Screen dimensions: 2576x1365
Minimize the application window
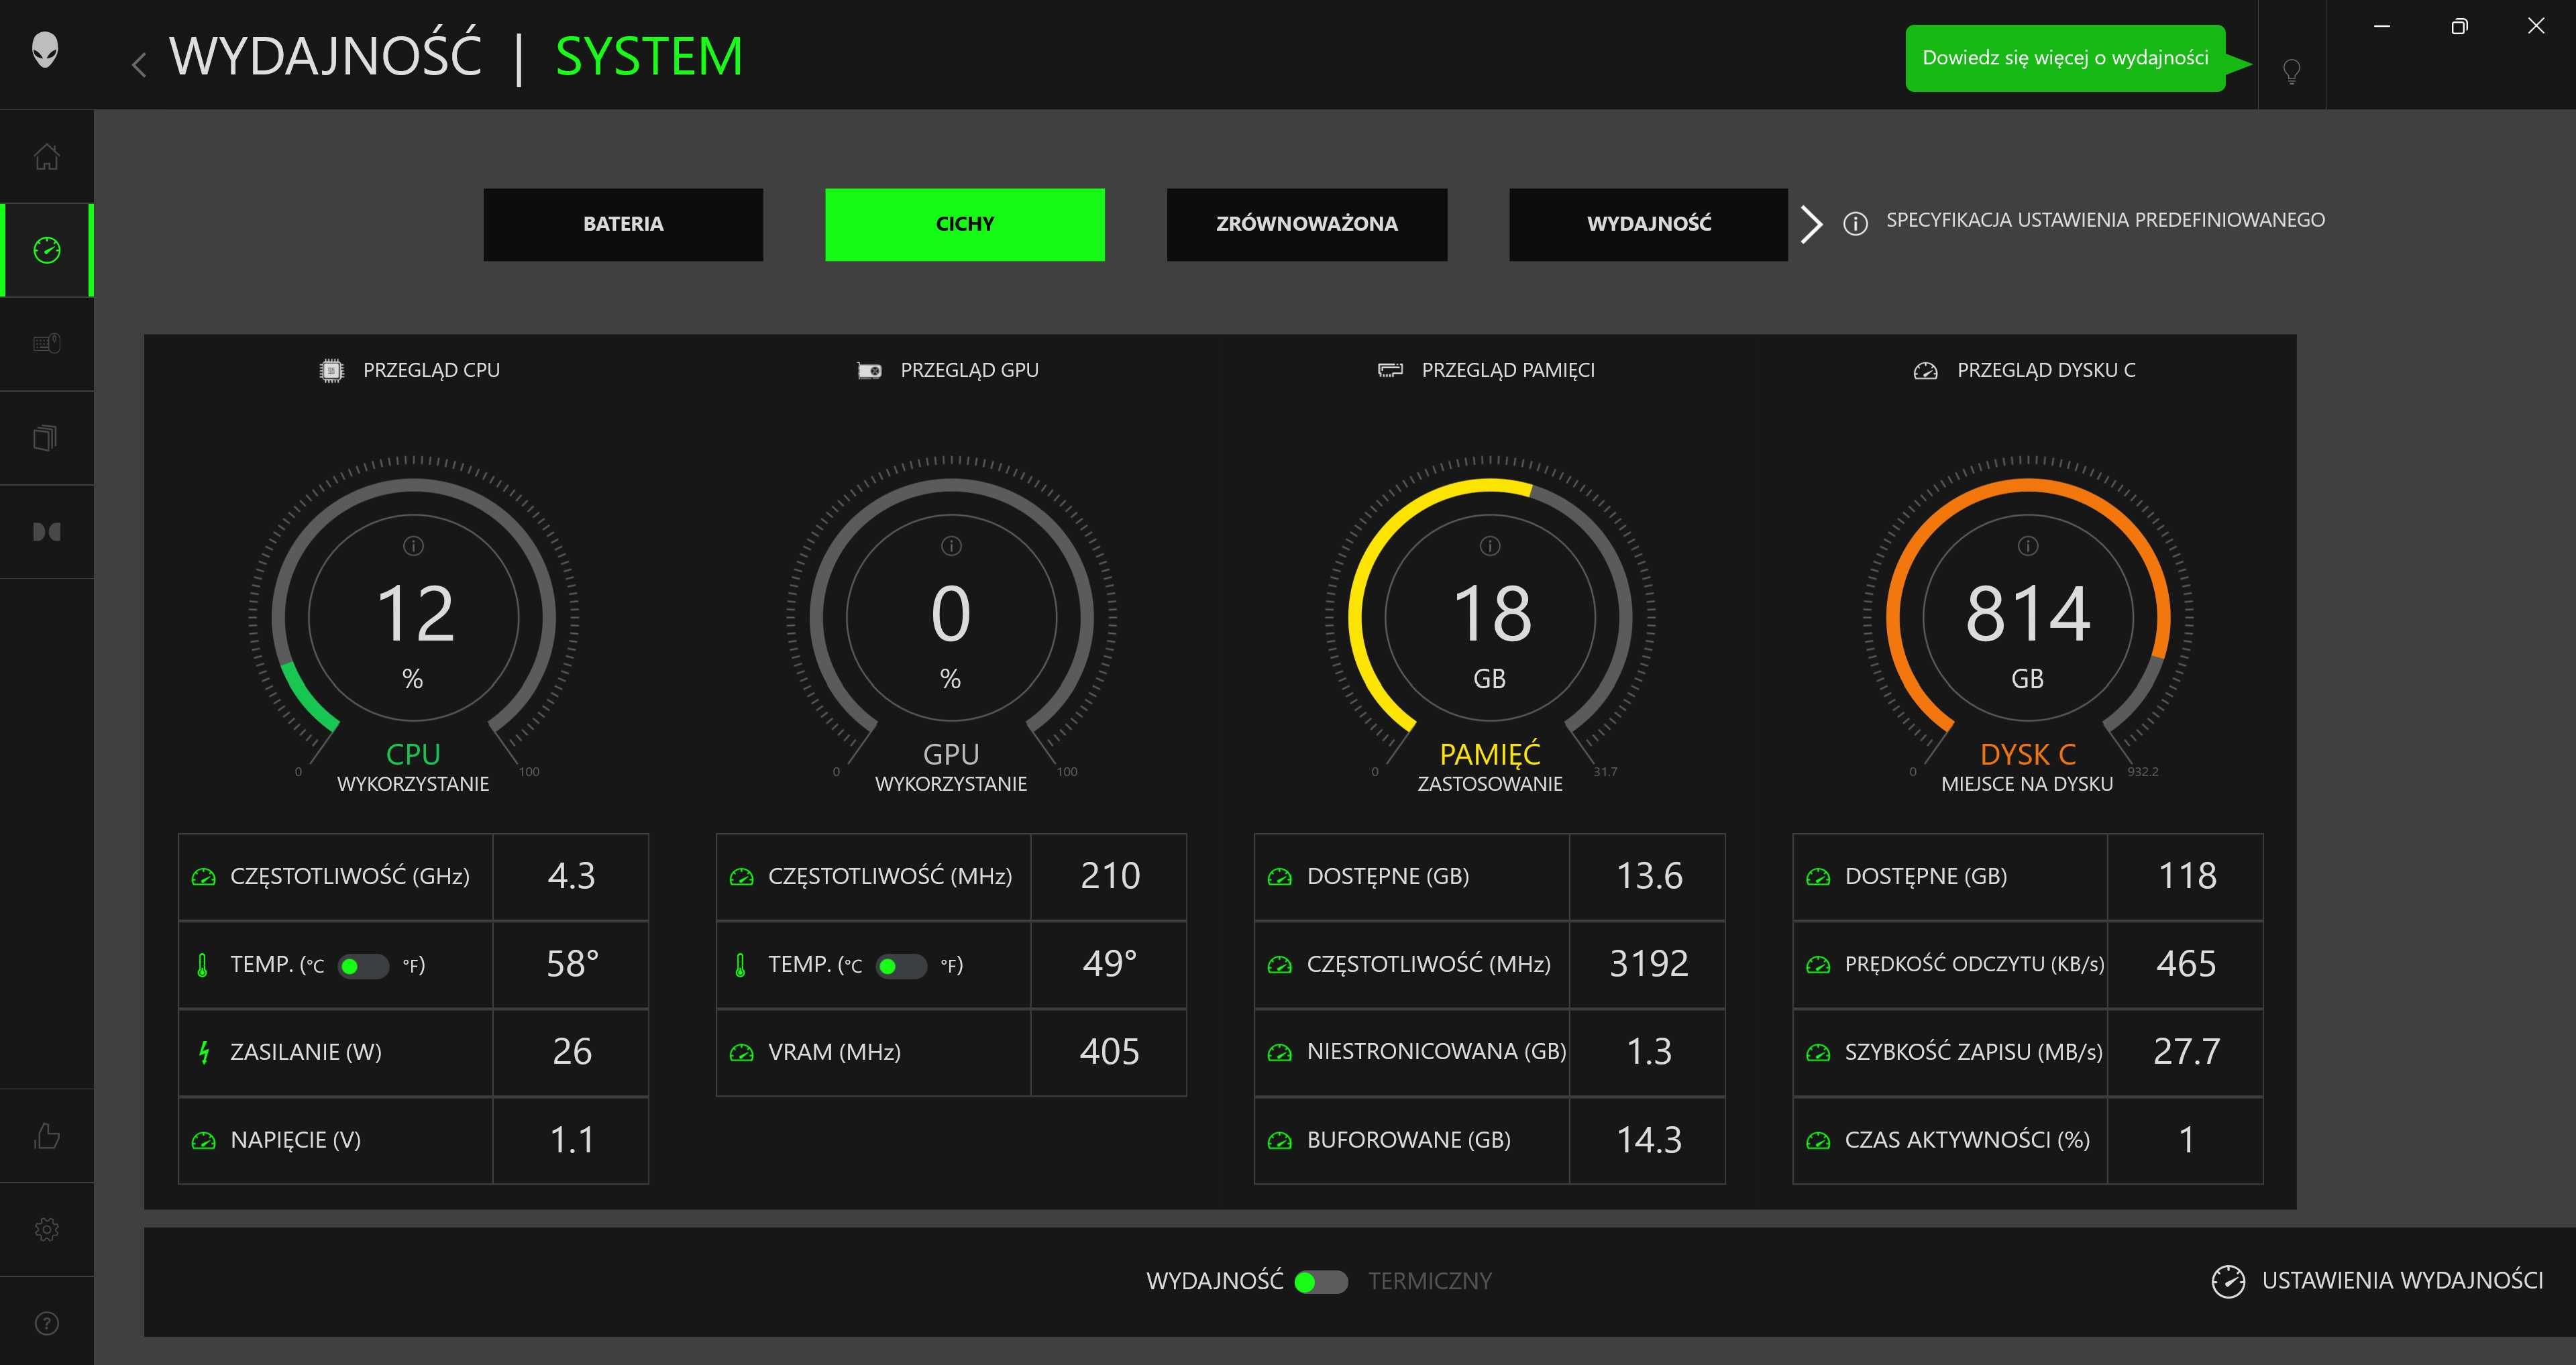coord(2382,27)
